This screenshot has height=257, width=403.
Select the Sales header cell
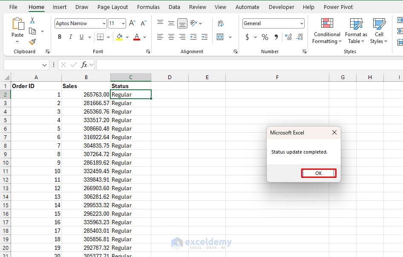point(86,86)
